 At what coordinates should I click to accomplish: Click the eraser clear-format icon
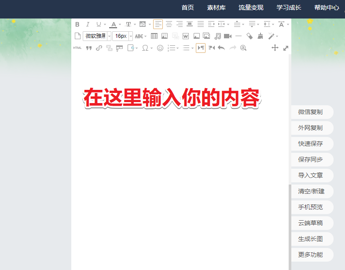[x=250, y=36]
